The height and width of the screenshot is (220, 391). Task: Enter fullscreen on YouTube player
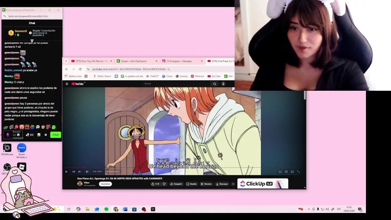click(x=298, y=172)
